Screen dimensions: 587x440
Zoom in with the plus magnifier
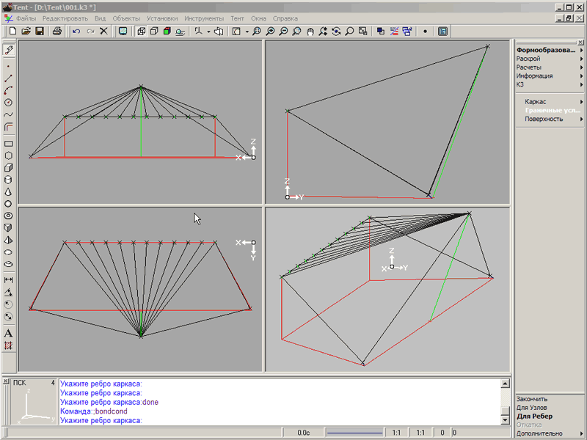(270, 32)
